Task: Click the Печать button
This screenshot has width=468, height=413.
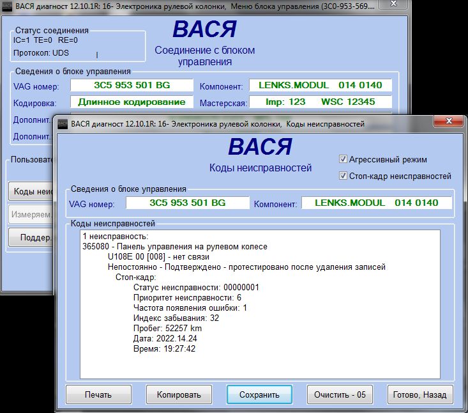Action: (98, 394)
